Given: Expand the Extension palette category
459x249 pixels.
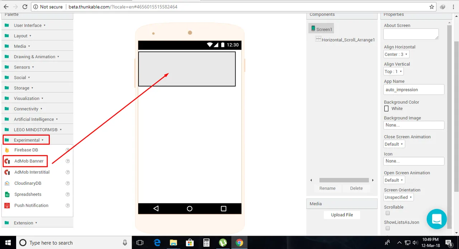Looking at the screenshot, I should coord(37,223).
